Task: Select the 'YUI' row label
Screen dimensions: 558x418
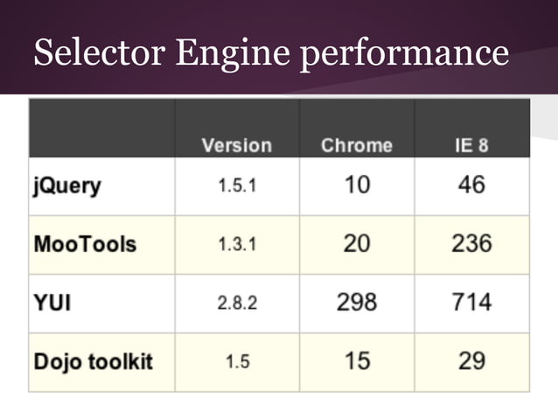Action: (52, 303)
